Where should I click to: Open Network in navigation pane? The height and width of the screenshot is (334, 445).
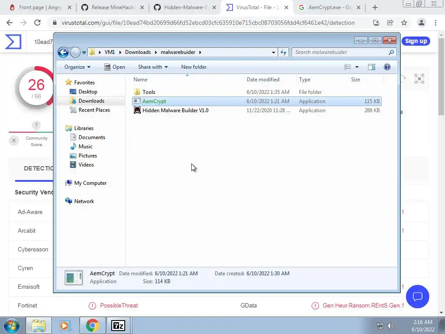[84, 201]
